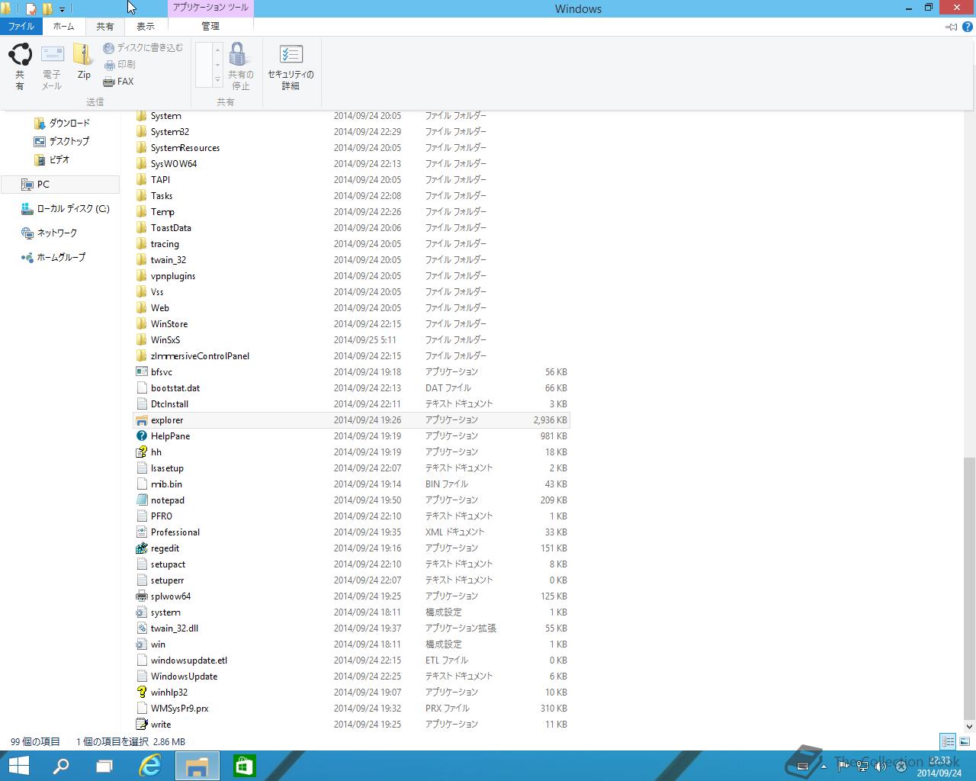Switch to the ホーム tab
The width and height of the screenshot is (976, 781).
point(63,26)
